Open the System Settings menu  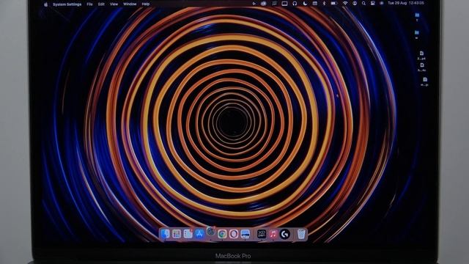67,4
